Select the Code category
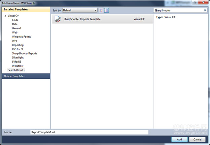 15,20
